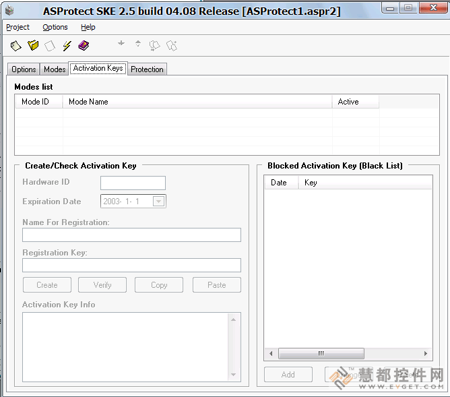Switch to the Protection tab
The height and width of the screenshot is (397, 450).
coord(147,69)
